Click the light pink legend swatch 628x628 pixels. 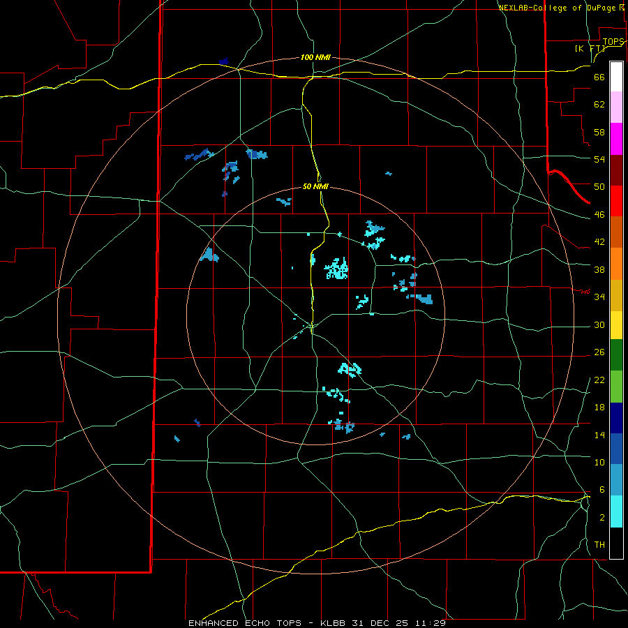[616, 107]
